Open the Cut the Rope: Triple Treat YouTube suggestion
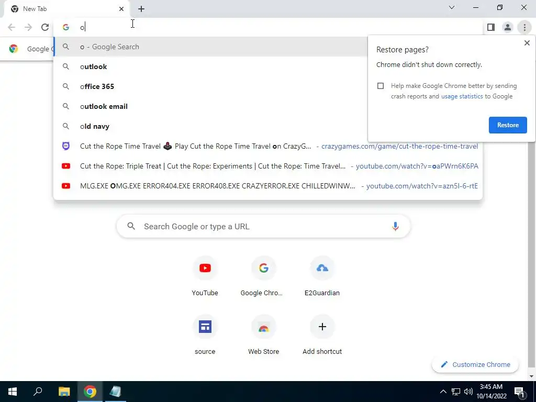This screenshot has width=536, height=402. click(x=268, y=166)
